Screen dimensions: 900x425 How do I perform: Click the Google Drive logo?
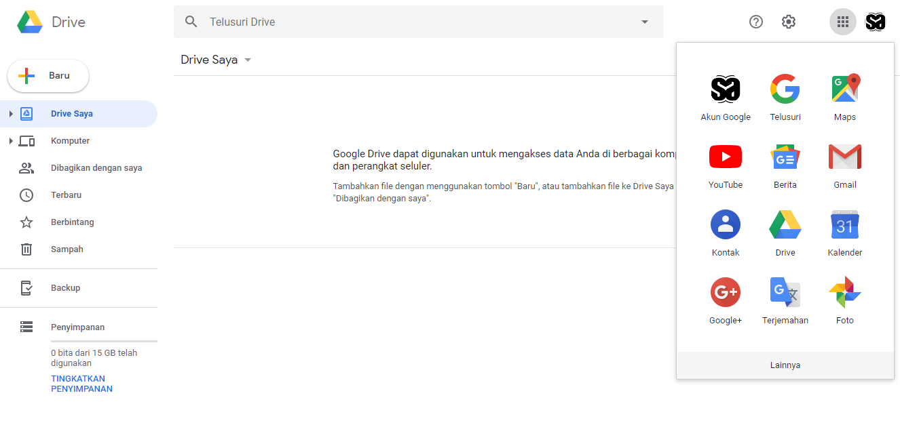(x=30, y=22)
